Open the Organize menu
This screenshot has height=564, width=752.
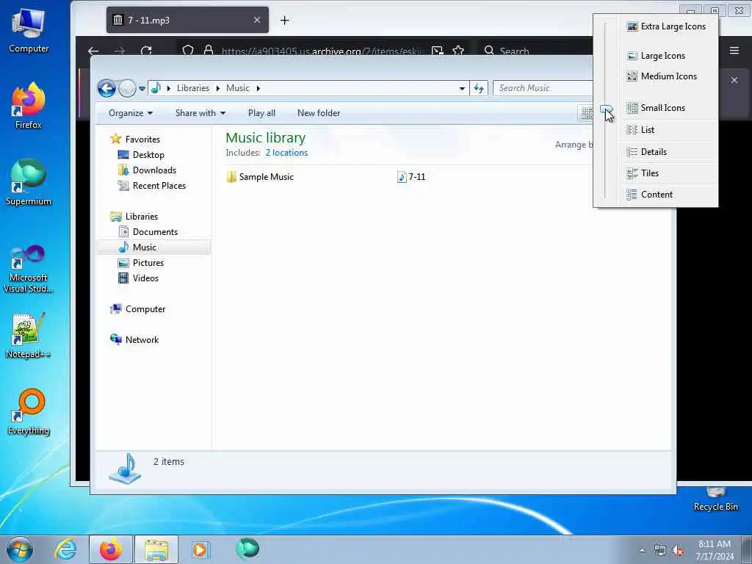131,113
